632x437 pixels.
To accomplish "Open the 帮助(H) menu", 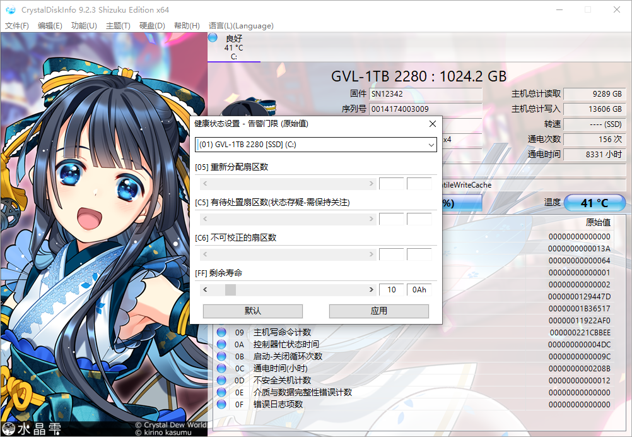I will pyautogui.click(x=187, y=26).
